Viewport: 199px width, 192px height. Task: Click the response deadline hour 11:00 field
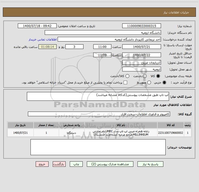click(x=102, y=47)
